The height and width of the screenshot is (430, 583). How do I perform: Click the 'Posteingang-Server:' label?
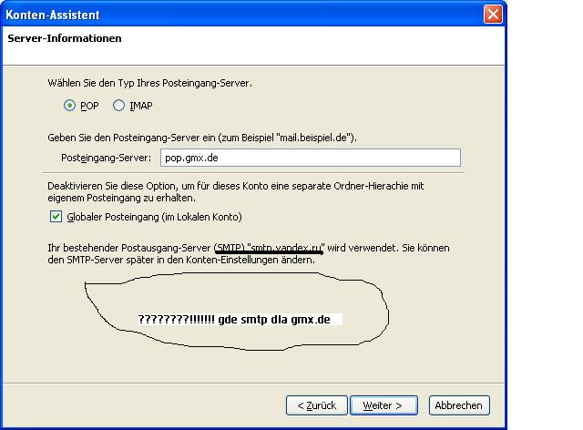107,158
